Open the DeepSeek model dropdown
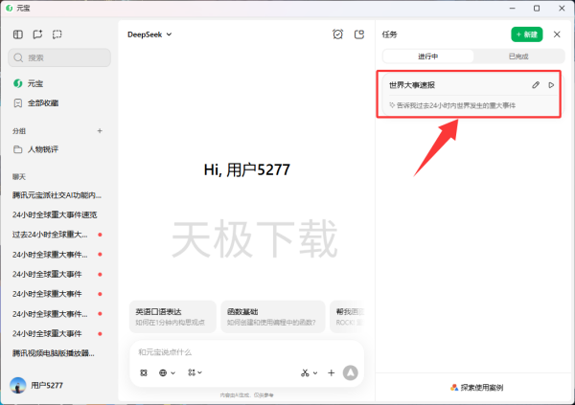The image size is (575, 405). (x=149, y=34)
